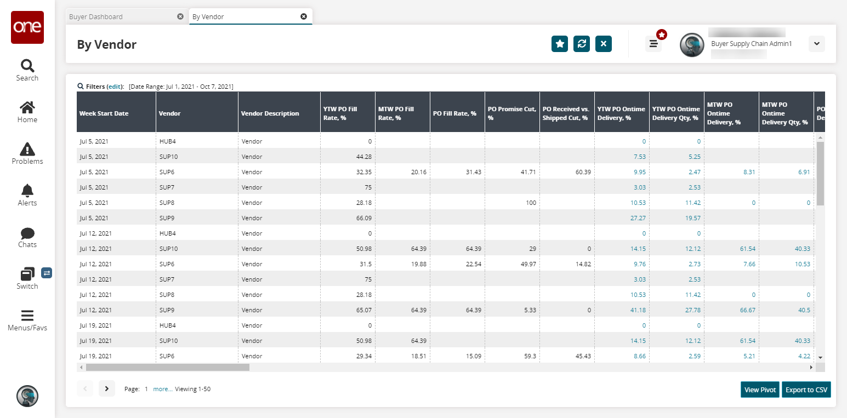This screenshot has width=847, height=418.
Task: Open the Problems warning icon
Action: coord(27,153)
